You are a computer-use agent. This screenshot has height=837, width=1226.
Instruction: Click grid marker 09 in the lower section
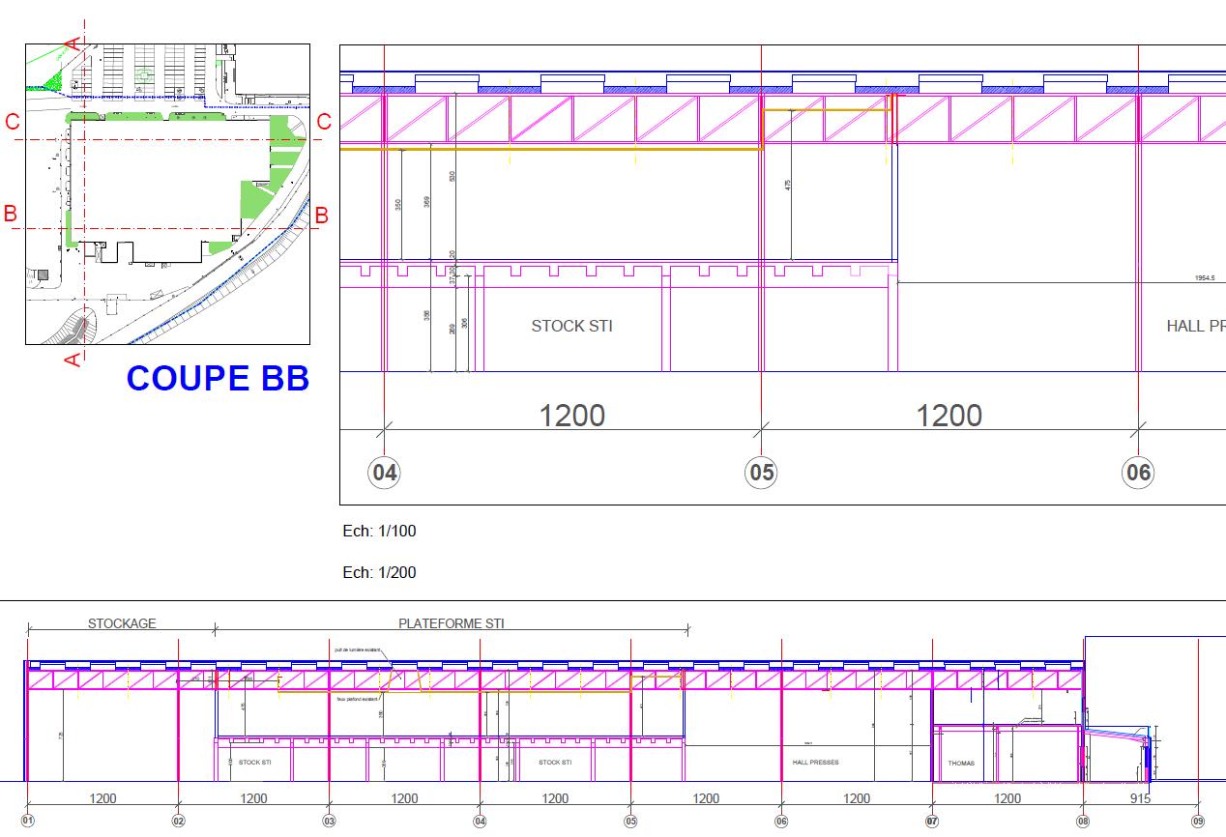pyautogui.click(x=1198, y=822)
